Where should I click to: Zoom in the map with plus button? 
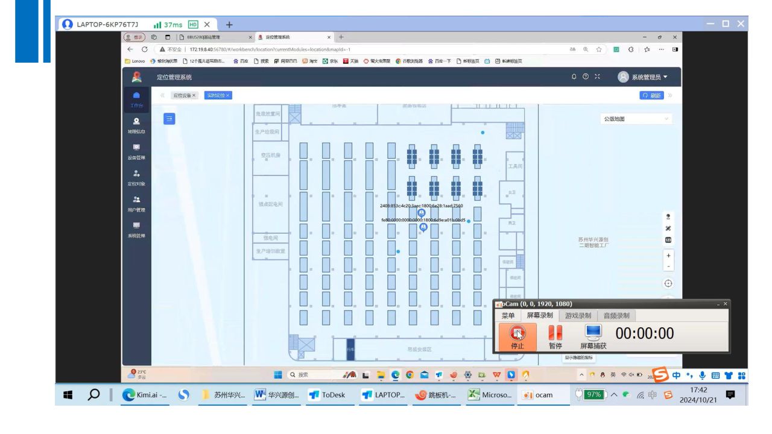[x=668, y=256]
